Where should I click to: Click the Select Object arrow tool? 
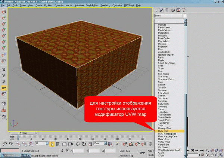point(52,143)
